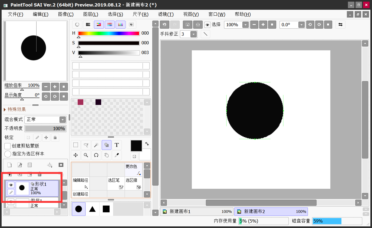Enable straight line drawing mode icon
The height and width of the screenshot is (228, 372).
206,34
